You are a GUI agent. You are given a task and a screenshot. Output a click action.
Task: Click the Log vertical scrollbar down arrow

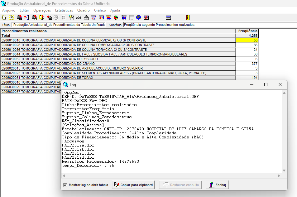[x=284, y=171]
